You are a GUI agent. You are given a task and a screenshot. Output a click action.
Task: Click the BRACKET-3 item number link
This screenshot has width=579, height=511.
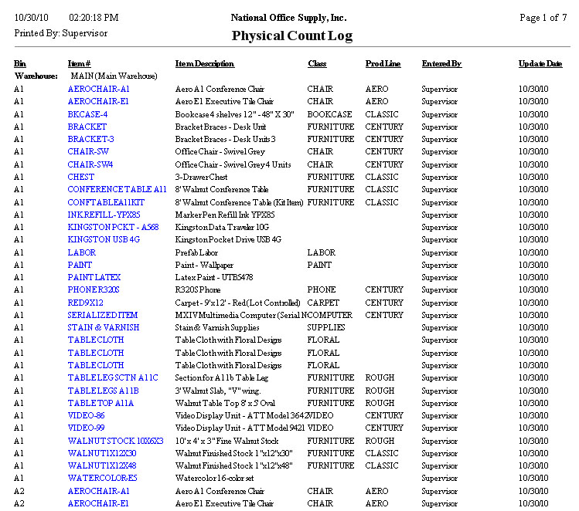click(x=90, y=139)
